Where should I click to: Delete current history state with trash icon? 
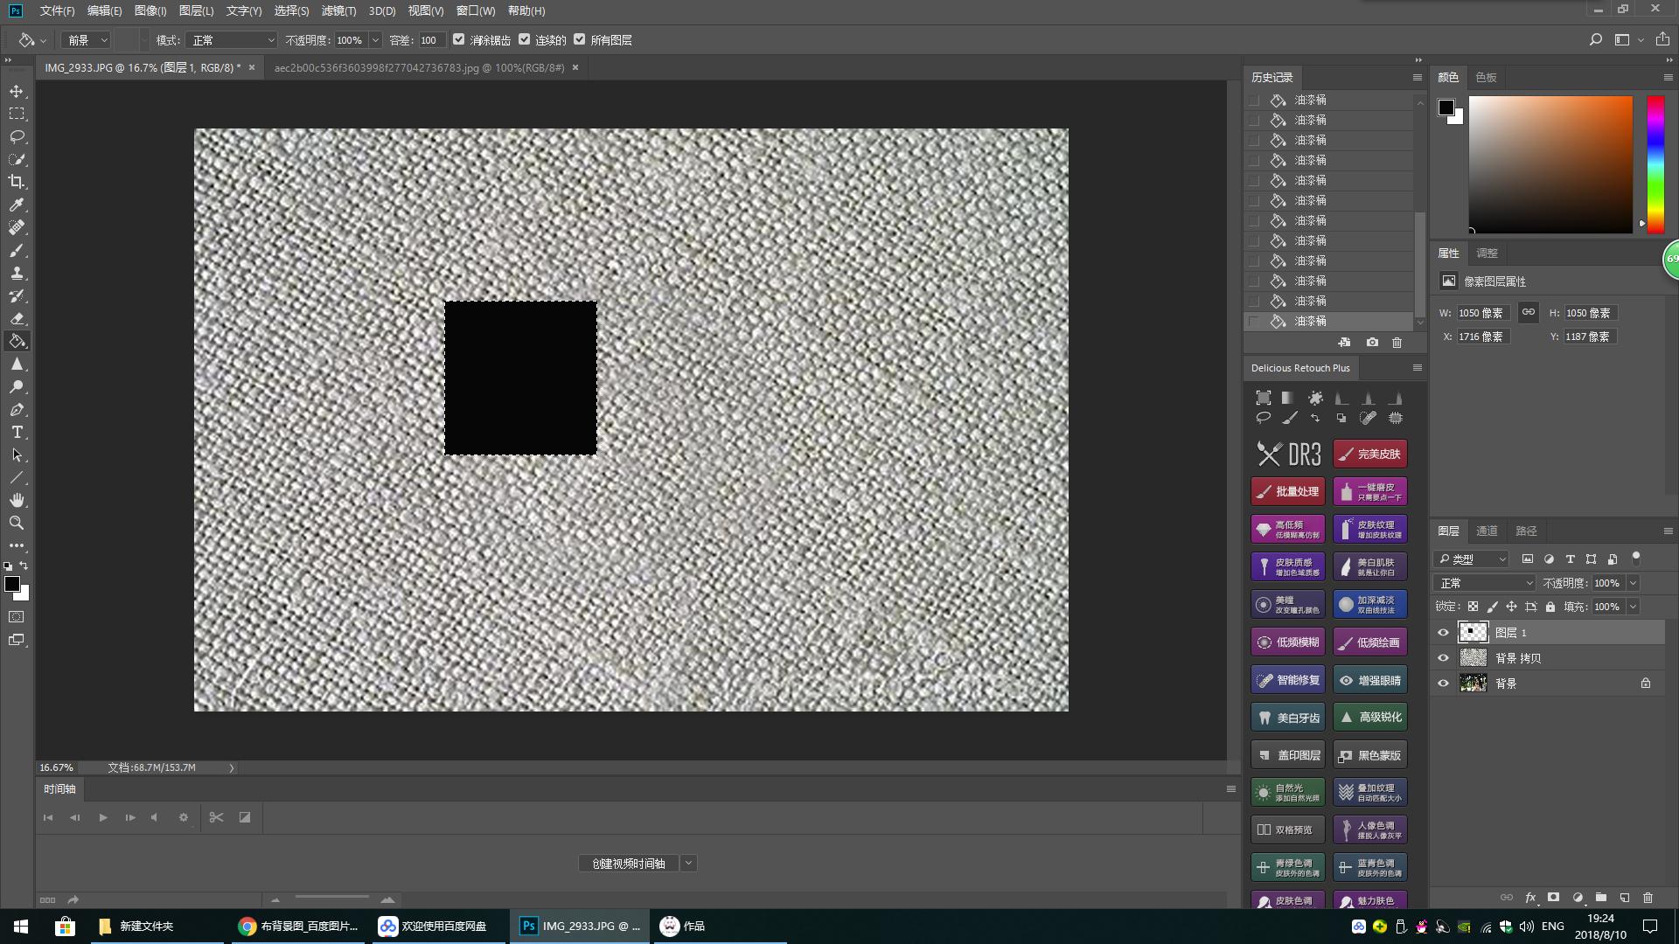click(x=1397, y=343)
